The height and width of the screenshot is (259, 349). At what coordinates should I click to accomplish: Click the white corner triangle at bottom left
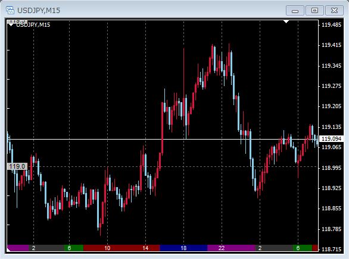pyautogui.click(x=9, y=249)
